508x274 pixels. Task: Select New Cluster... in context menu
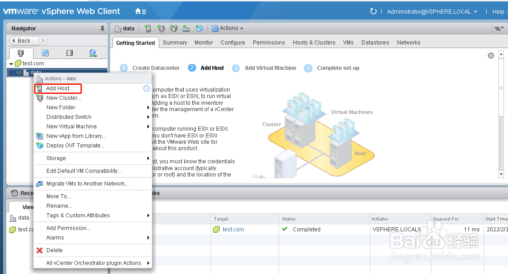pyautogui.click(x=64, y=98)
